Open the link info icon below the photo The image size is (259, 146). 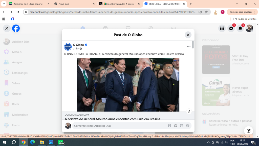pyautogui.click(x=189, y=112)
